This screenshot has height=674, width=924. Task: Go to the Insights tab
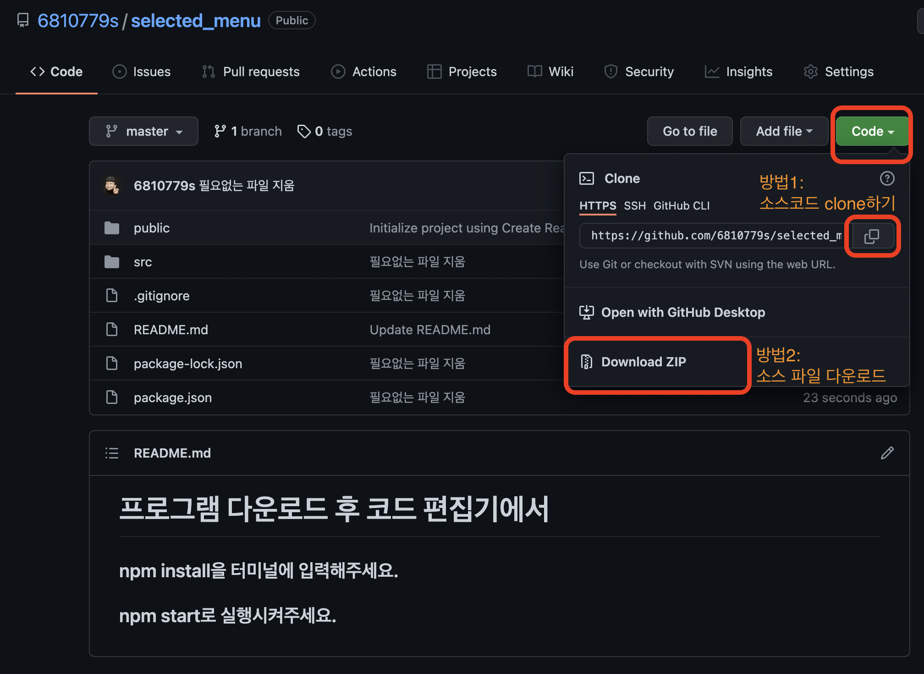pos(738,72)
